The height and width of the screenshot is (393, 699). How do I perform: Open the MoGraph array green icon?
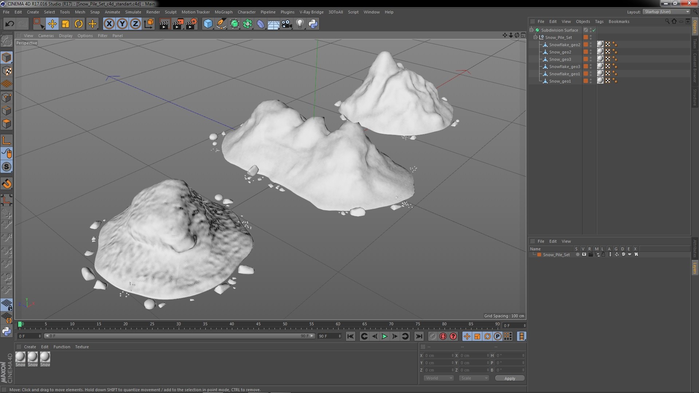pos(248,24)
